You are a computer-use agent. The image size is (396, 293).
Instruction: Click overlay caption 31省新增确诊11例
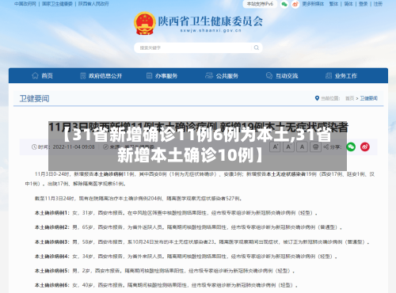tap(197, 146)
